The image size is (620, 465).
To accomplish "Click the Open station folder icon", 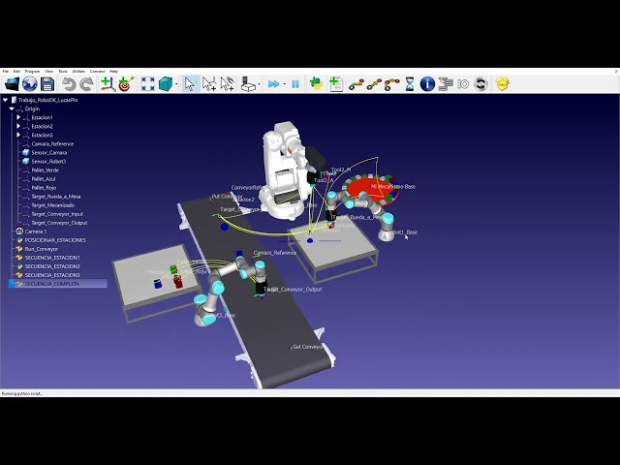I will pyautogui.click(x=12, y=84).
